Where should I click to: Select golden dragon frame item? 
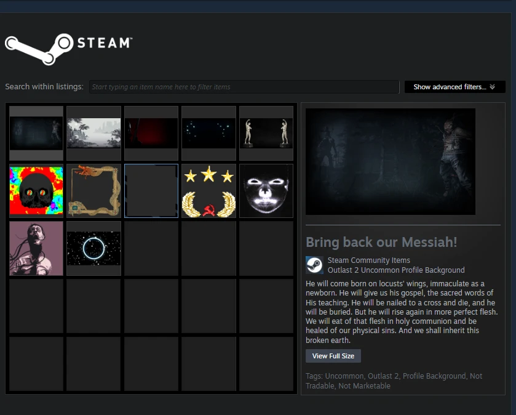(93, 191)
